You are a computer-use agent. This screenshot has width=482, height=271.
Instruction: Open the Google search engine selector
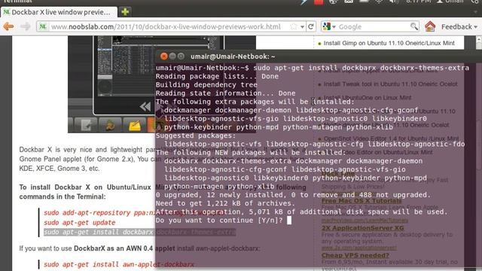(328, 27)
